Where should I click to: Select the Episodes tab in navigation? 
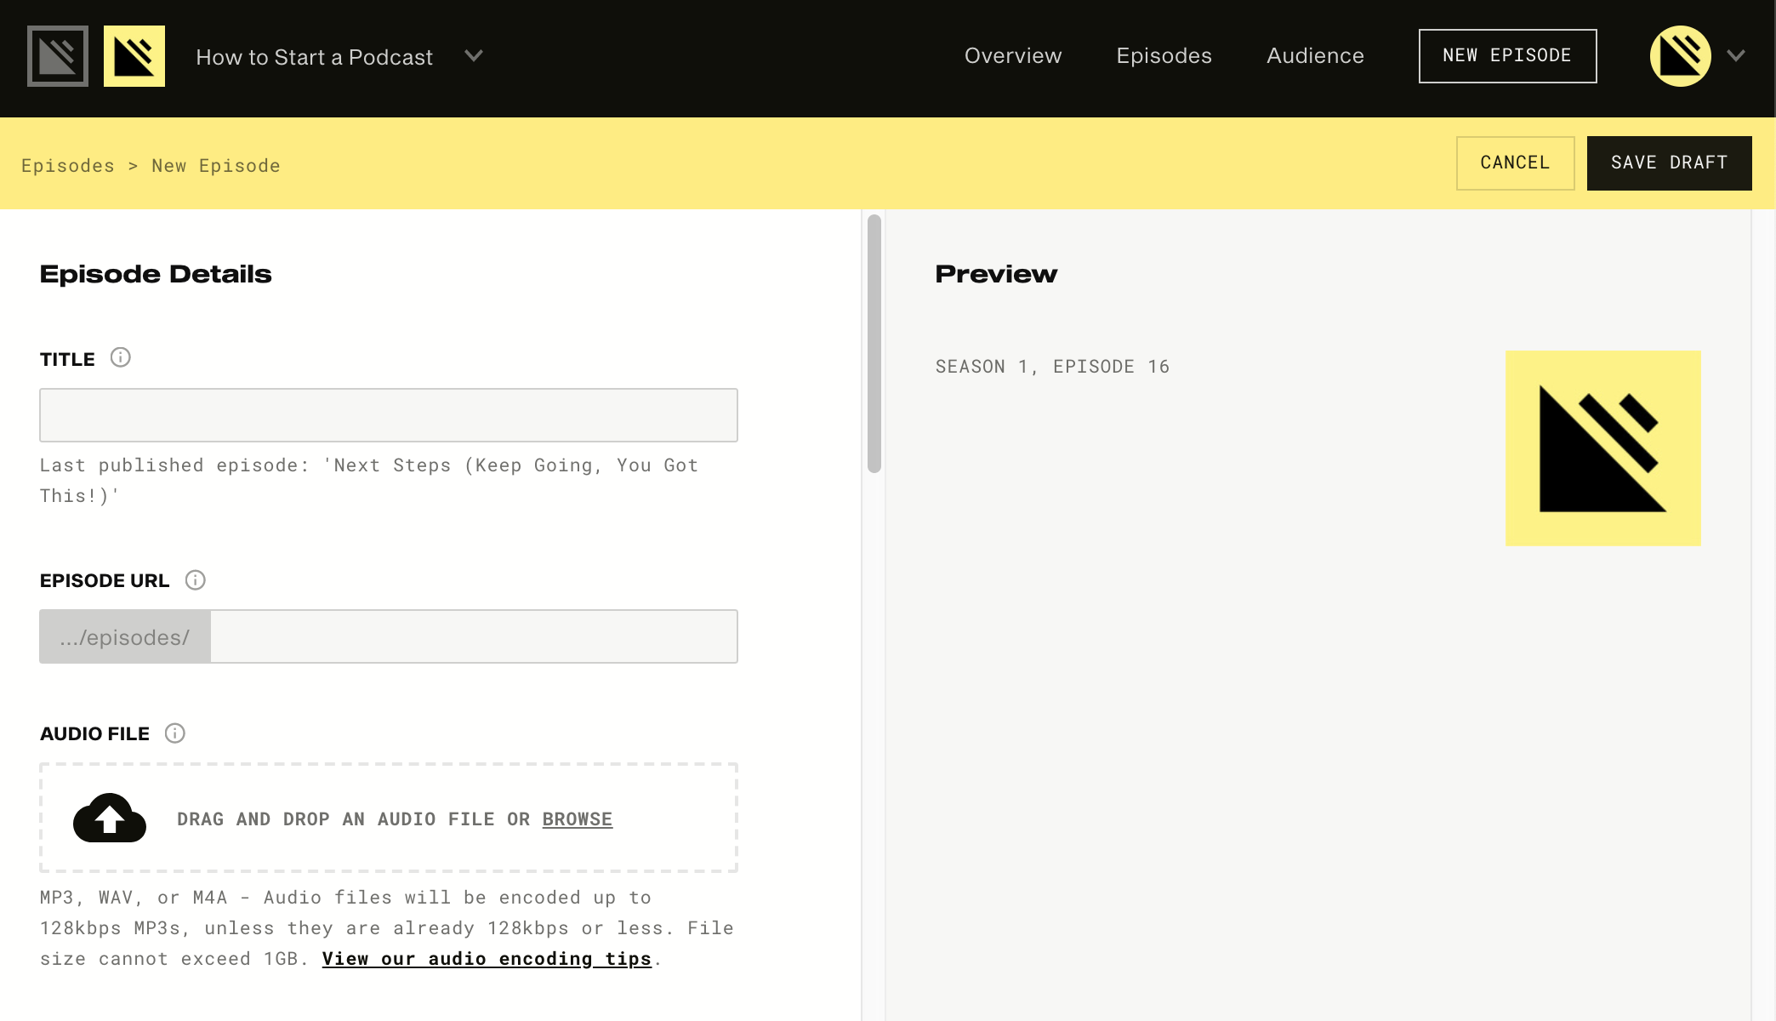pos(1165,56)
